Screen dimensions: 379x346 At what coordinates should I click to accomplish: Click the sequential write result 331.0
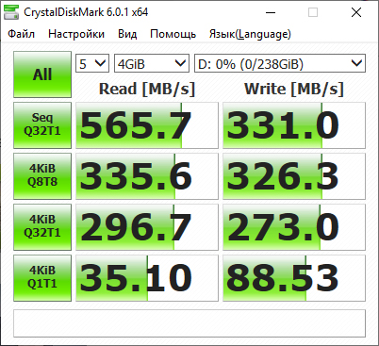point(294,125)
